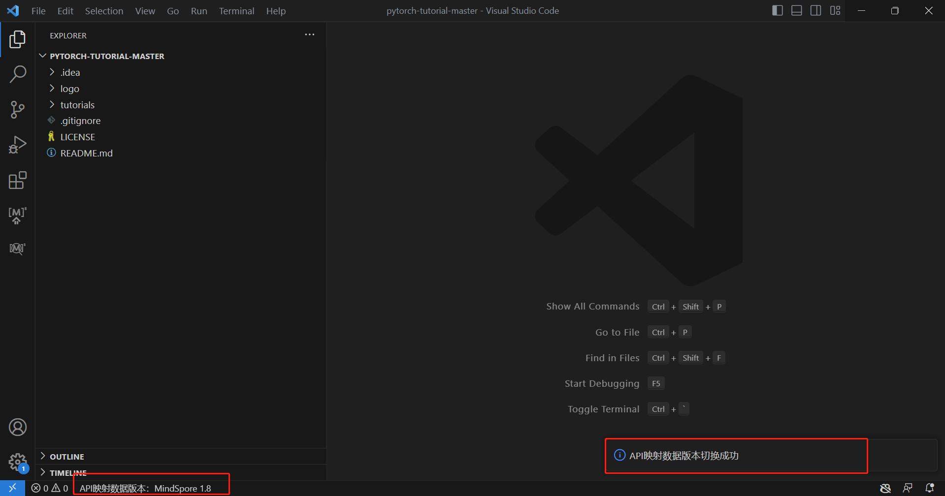Open errors and warnings count in status bar
The height and width of the screenshot is (496, 945).
[50, 488]
